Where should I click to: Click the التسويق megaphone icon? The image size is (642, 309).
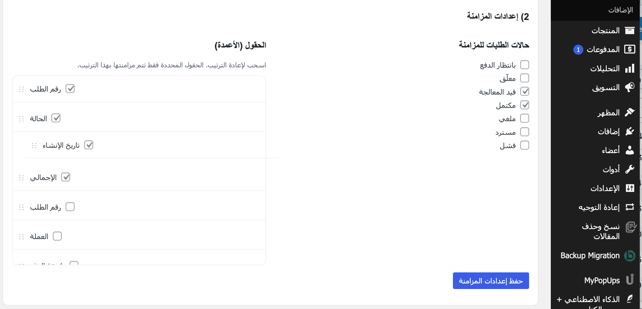[x=629, y=87]
